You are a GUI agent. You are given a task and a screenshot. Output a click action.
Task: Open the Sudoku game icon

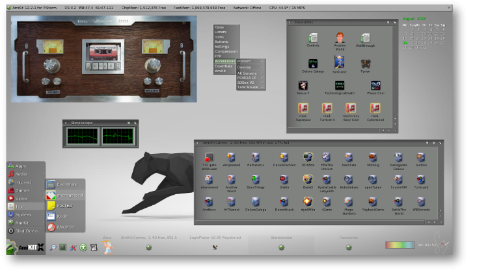(x=421, y=157)
